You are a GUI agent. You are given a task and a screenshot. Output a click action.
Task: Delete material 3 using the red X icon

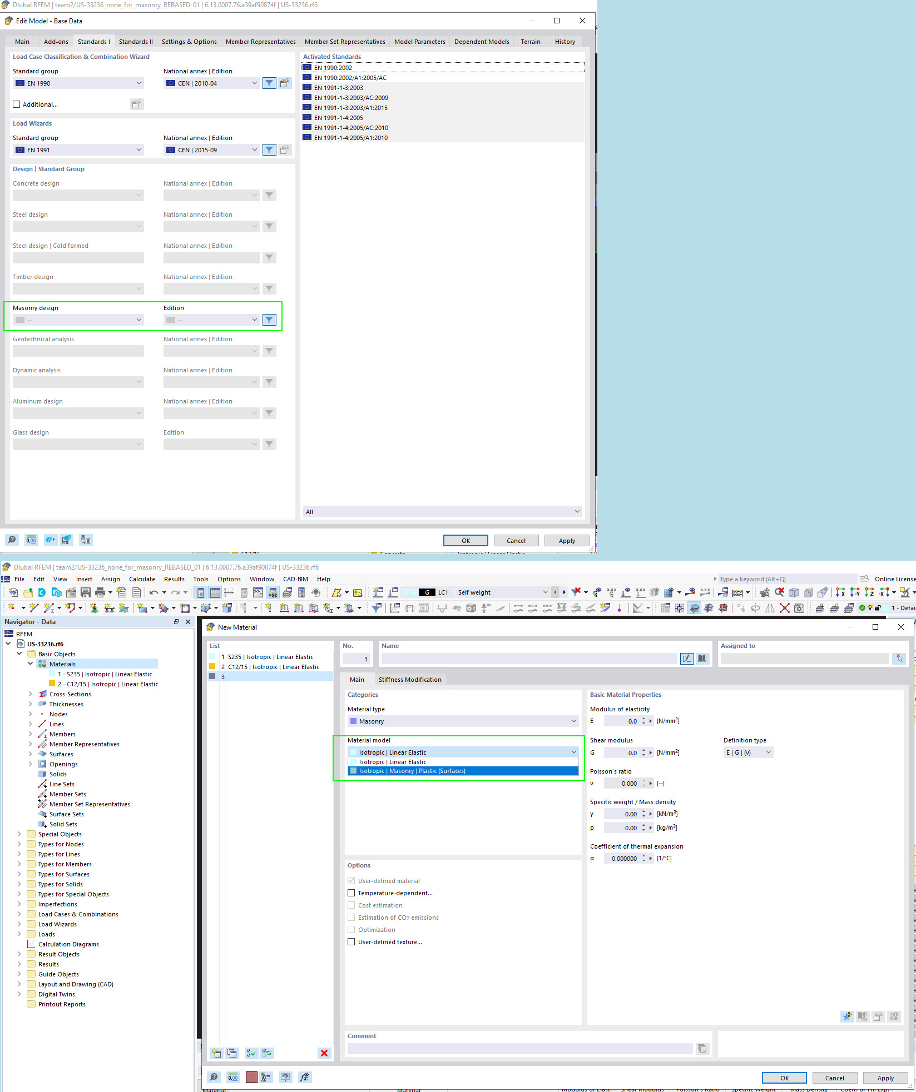[x=324, y=1053]
